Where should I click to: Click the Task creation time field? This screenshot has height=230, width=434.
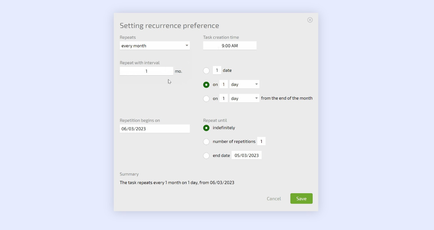pos(230,46)
